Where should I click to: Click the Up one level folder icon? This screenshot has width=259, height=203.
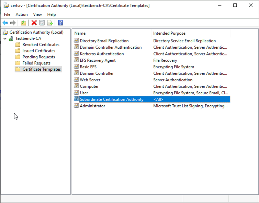tap(23, 23)
